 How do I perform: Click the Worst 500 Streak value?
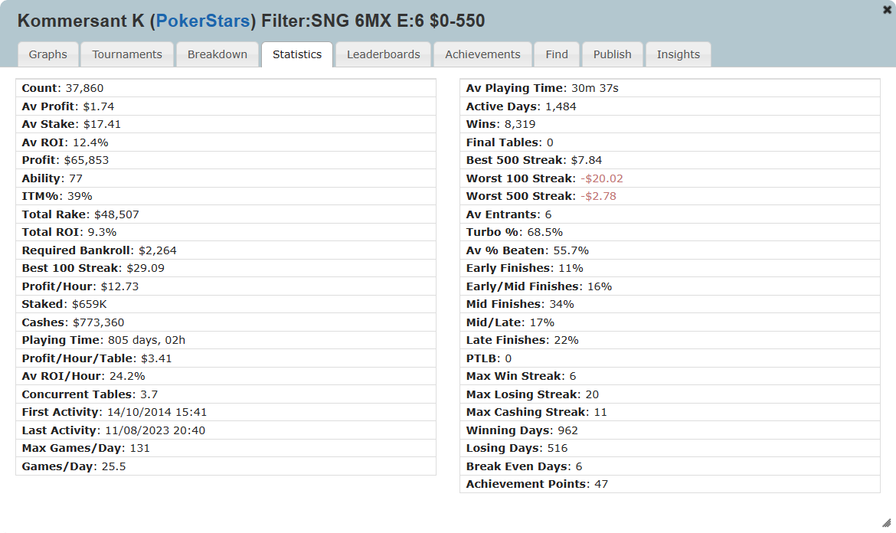click(x=598, y=196)
